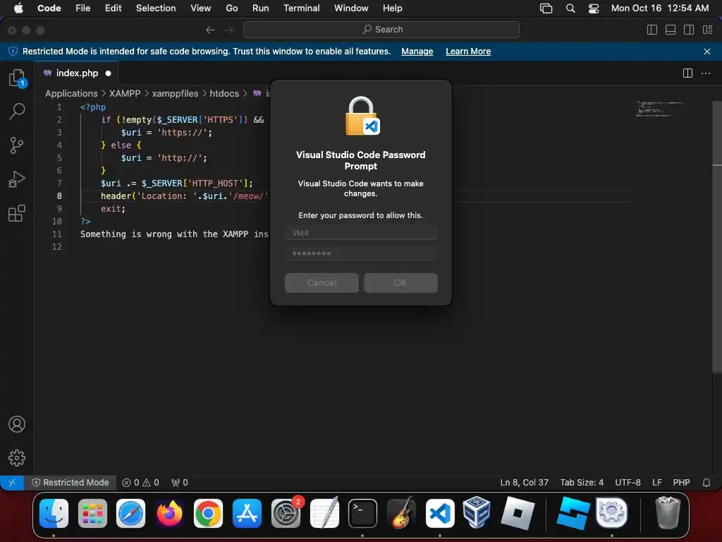Image resolution: width=722 pixels, height=542 pixels.
Task: Click the Applications breadcrumb segment
Action: 71,94
